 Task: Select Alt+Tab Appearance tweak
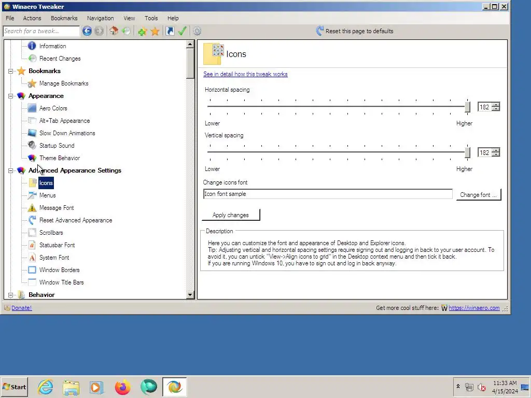tap(64, 121)
